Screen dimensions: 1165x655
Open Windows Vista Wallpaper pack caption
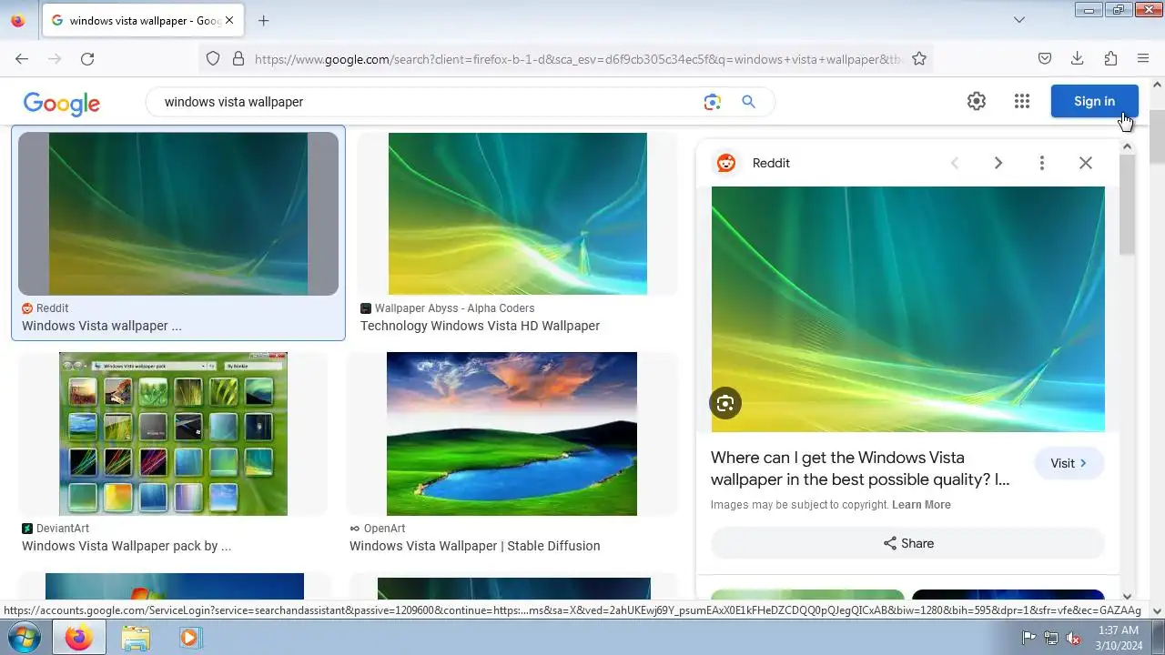[x=127, y=546]
